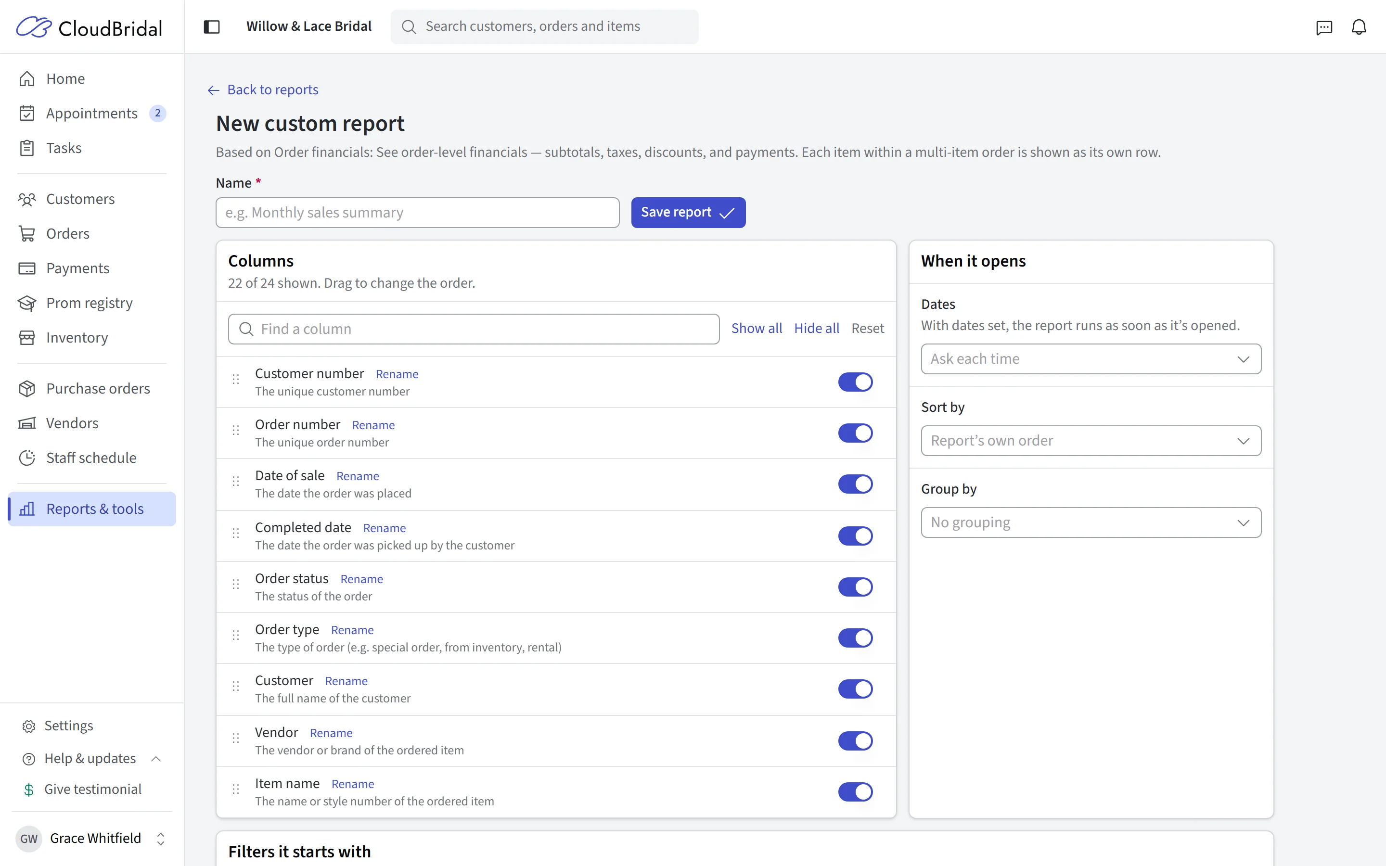The width and height of the screenshot is (1386, 866).
Task: Rename the Vendor column
Action: [331, 733]
